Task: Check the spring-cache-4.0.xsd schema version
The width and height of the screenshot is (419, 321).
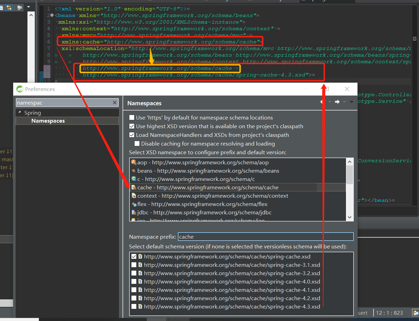Action: pyautogui.click(x=134, y=281)
